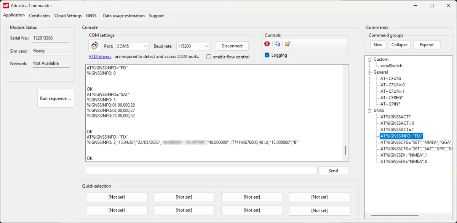Switch to the Cloud Settings tab

68,16
